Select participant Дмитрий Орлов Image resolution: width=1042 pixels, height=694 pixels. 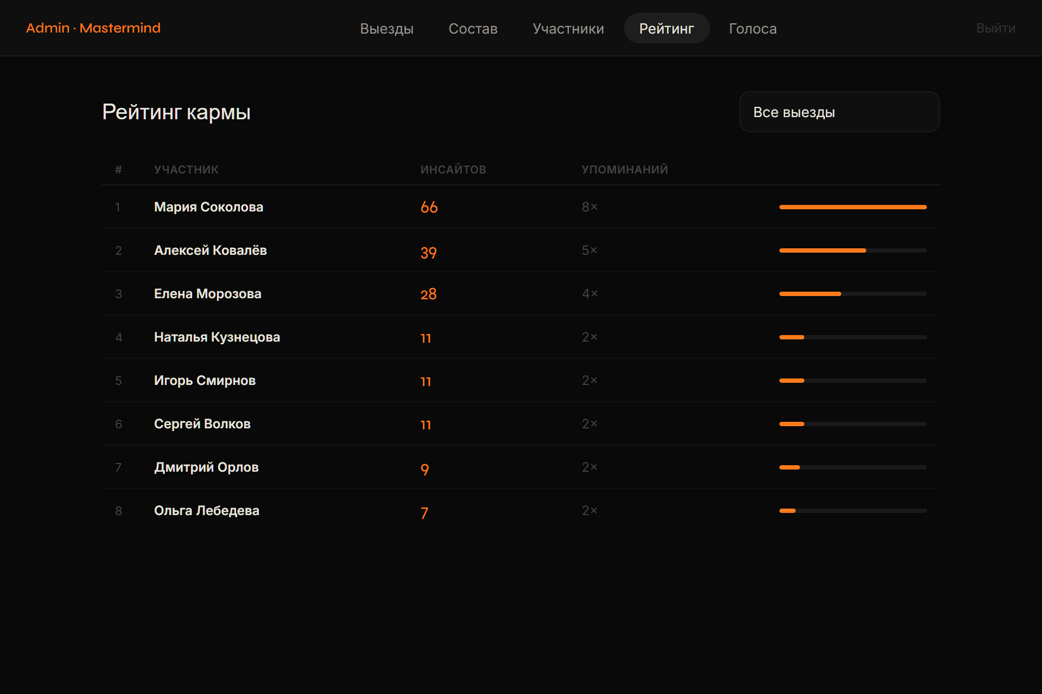click(206, 467)
